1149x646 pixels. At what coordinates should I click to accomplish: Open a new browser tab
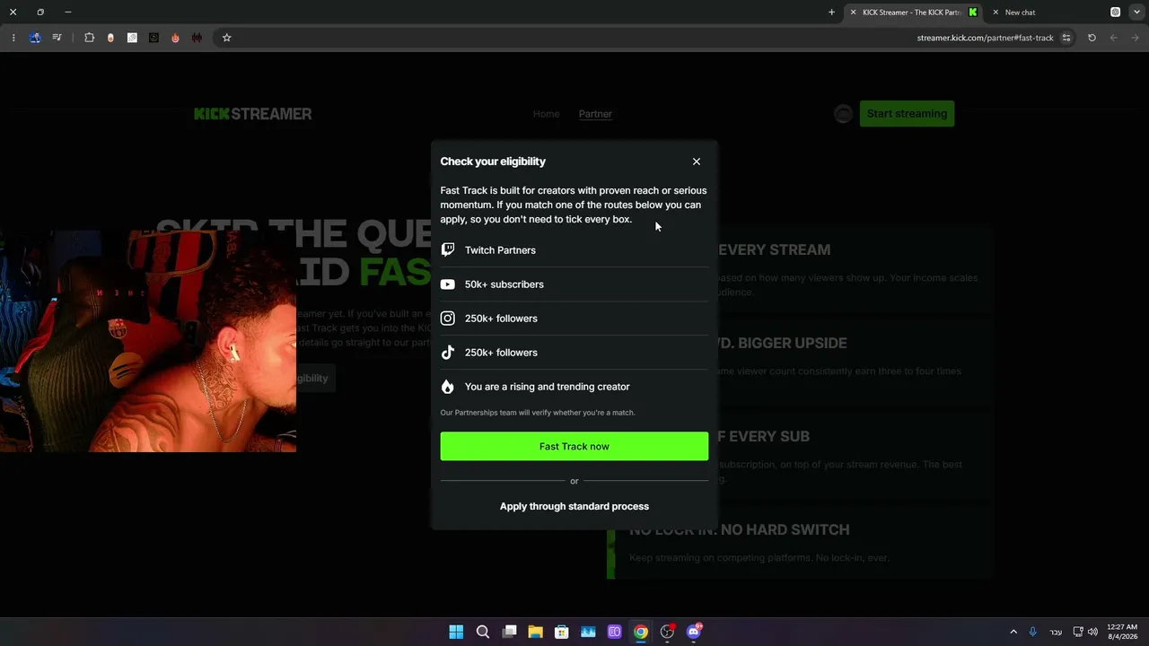tap(831, 13)
